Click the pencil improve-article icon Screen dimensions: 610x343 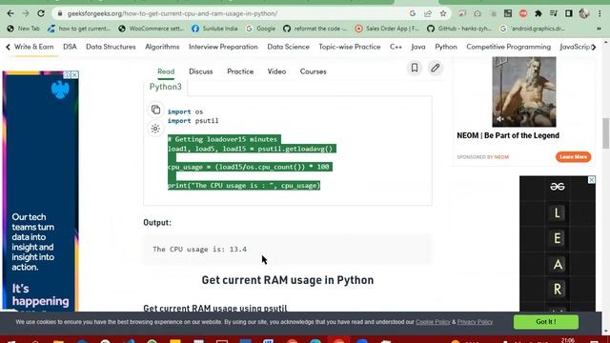pos(435,68)
